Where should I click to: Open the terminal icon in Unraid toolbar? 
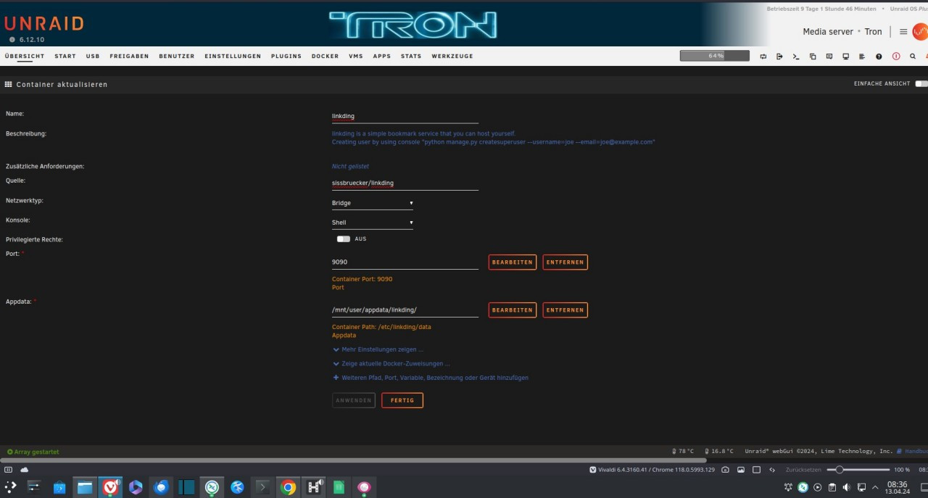(x=796, y=56)
